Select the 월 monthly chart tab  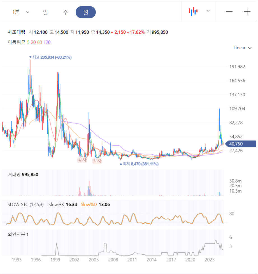[x=86, y=12]
